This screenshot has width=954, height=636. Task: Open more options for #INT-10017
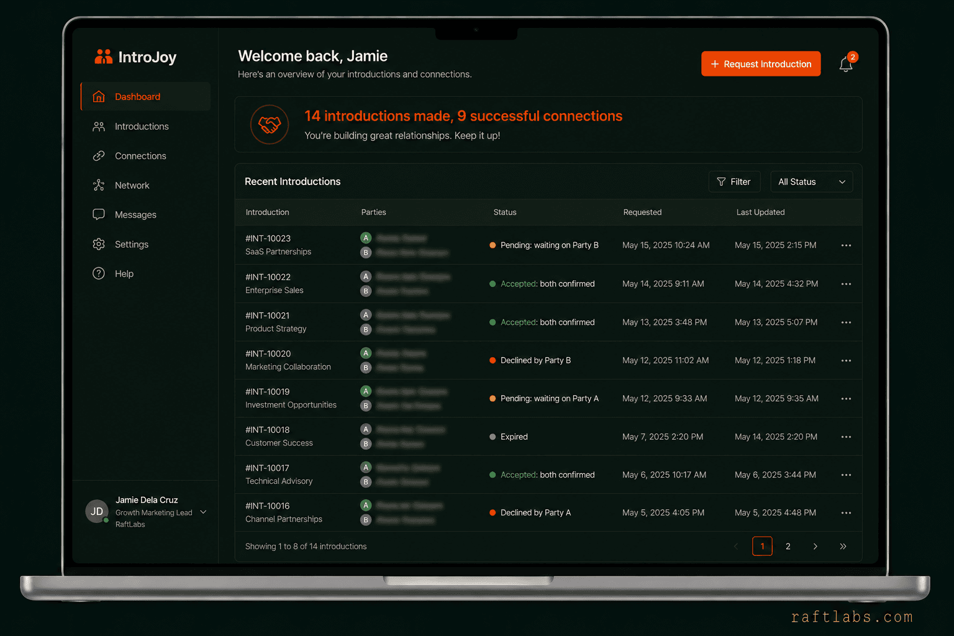pyautogui.click(x=846, y=475)
